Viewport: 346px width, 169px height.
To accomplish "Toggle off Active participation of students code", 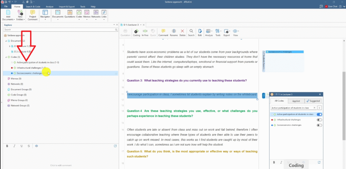I will 319,114.
